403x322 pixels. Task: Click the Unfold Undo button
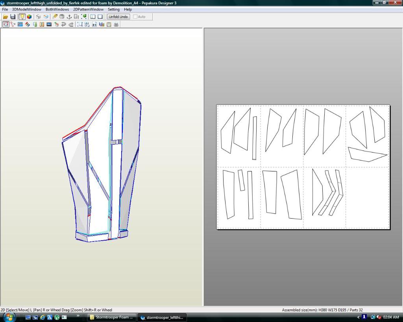click(x=118, y=17)
